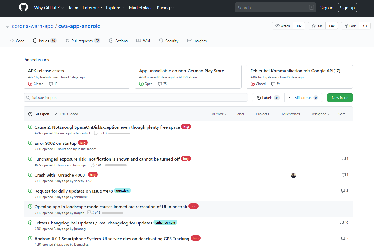The height and width of the screenshot is (251, 374).
Task: Switch to the Insights tab
Action: coord(197,41)
